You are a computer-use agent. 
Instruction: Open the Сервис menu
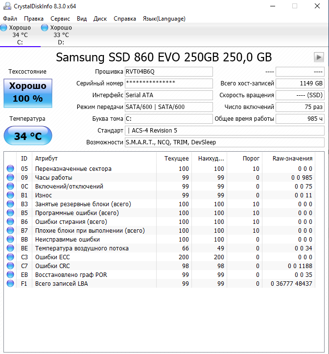tap(60, 19)
